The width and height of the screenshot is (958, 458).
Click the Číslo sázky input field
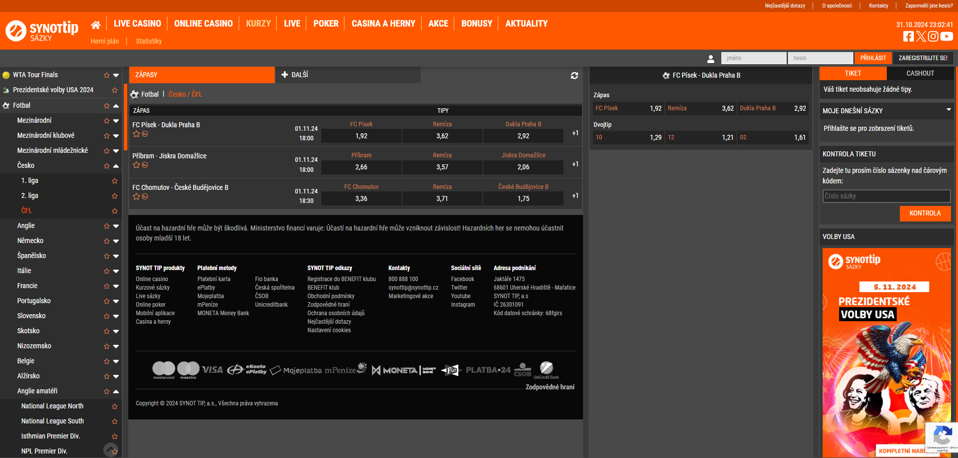(x=886, y=196)
